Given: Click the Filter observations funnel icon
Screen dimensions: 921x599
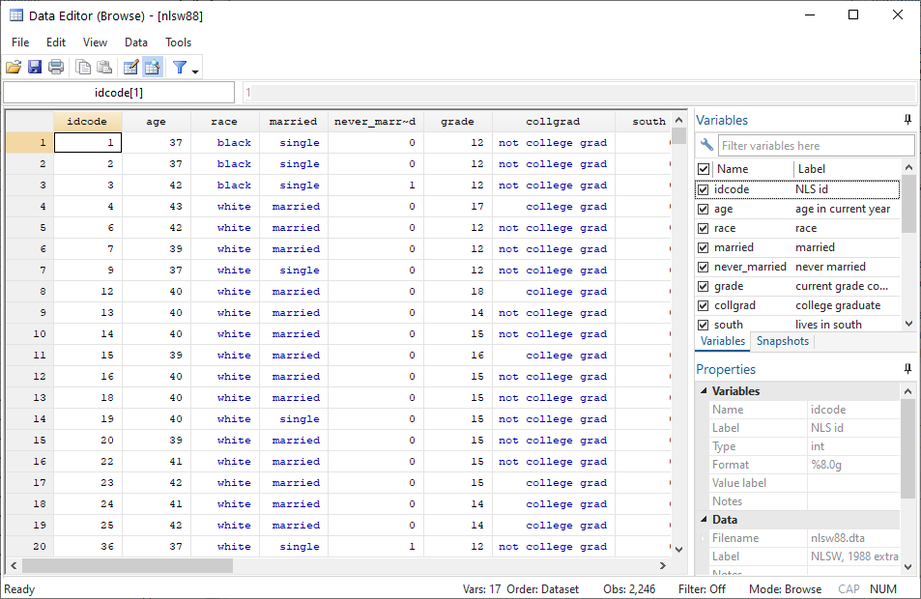Looking at the screenshot, I should coord(179,67).
